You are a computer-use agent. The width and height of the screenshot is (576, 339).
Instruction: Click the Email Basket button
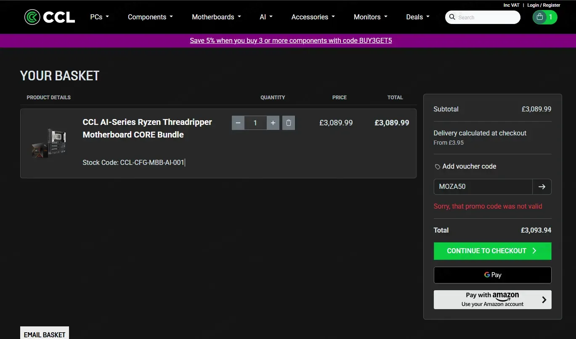45,333
